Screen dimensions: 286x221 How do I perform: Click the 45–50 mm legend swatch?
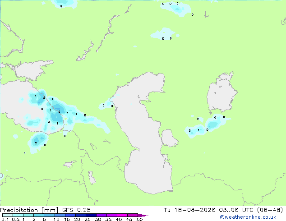(133, 215)
